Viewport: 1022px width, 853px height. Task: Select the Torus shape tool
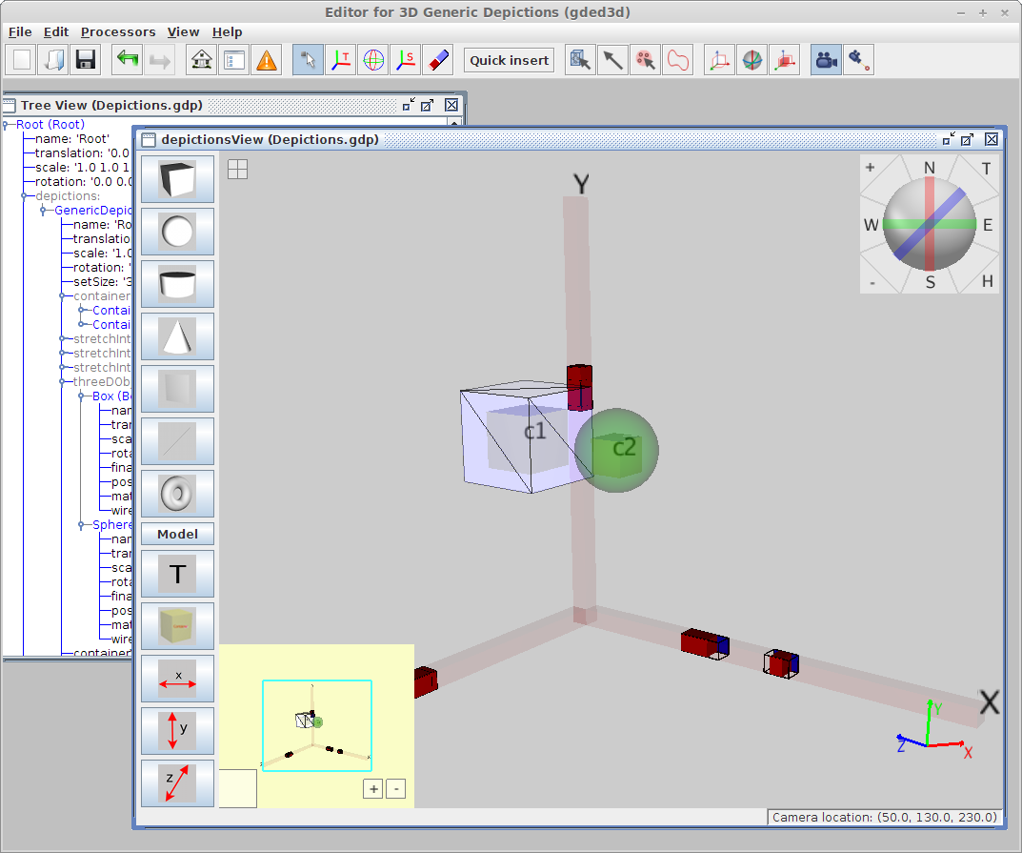point(177,493)
